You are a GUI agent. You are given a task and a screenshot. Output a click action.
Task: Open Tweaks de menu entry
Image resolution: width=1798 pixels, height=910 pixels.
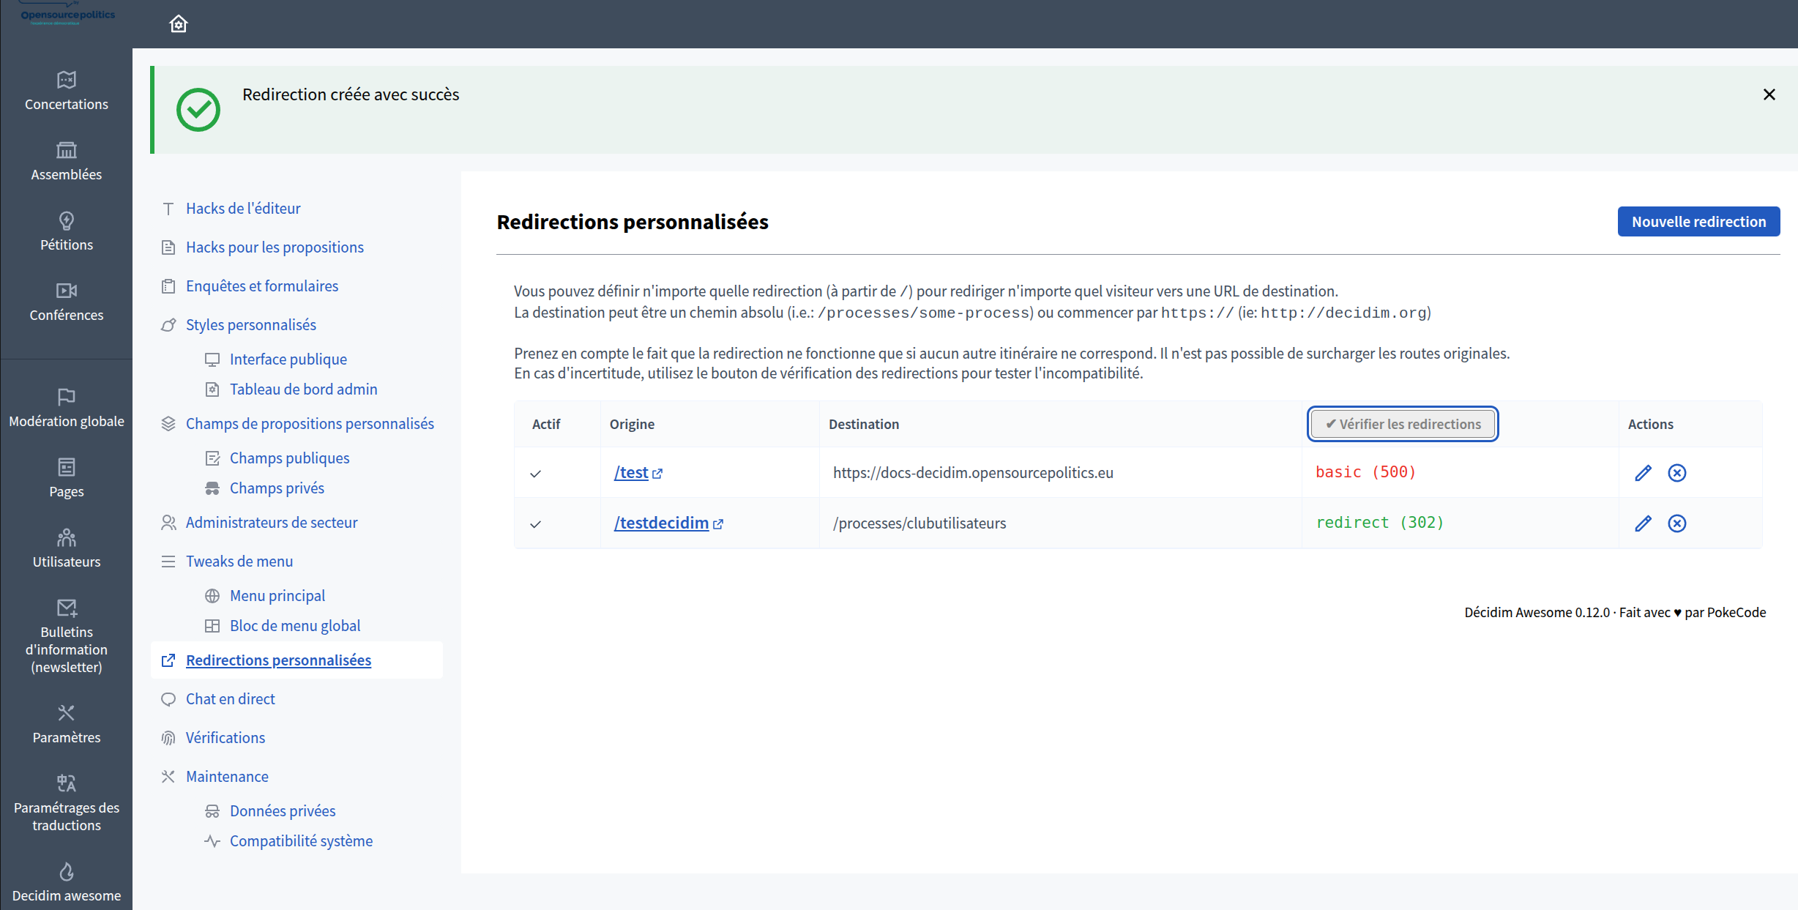click(x=239, y=562)
